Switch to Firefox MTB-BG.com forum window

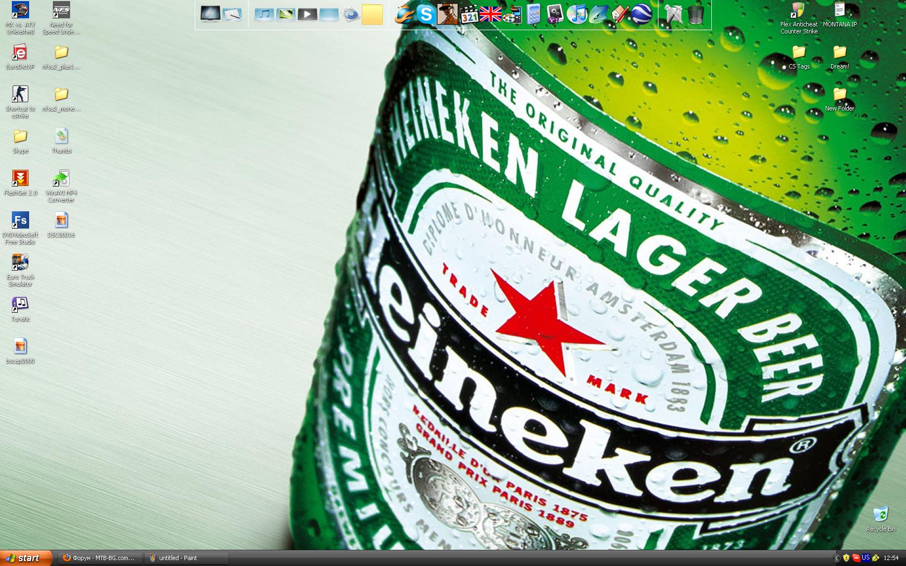(100, 558)
